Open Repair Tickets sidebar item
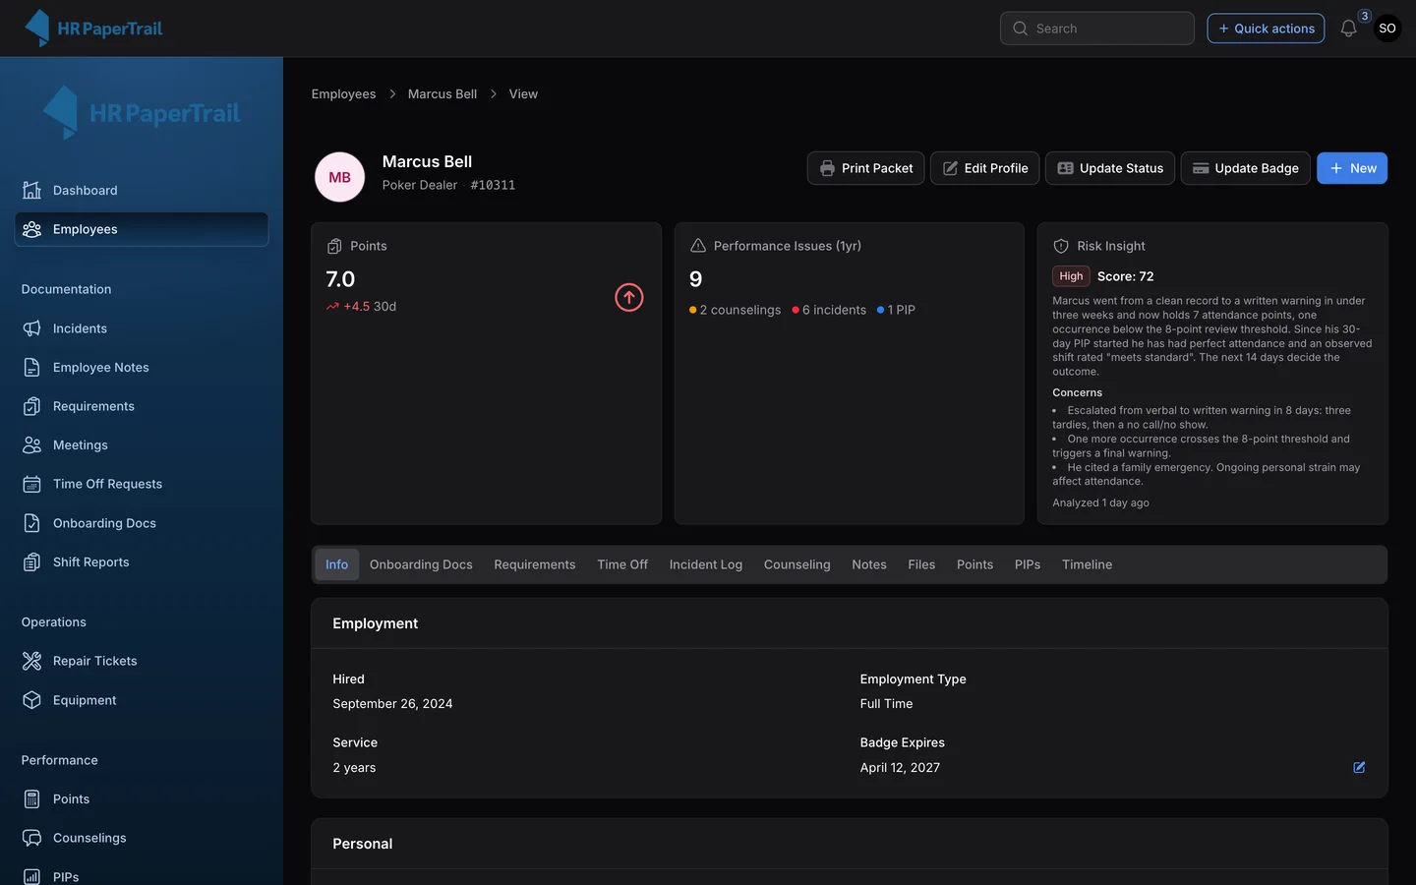Screen dimensions: 1416x885 tap(142, 661)
